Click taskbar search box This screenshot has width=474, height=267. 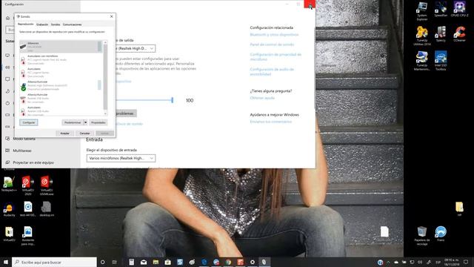coord(54,262)
